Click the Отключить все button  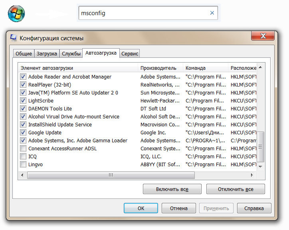click(236, 189)
